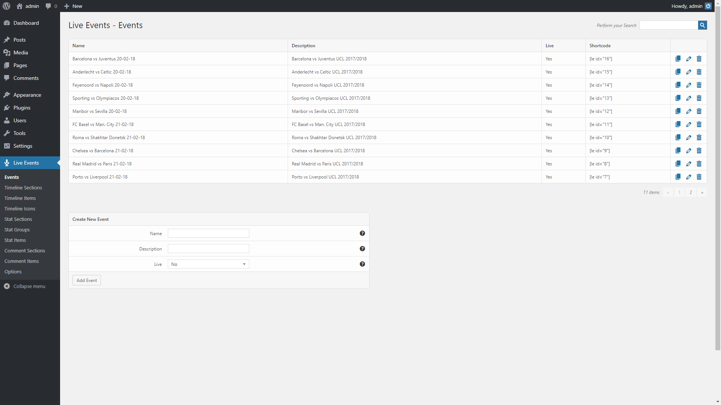721x405 pixels.
Task: Select the Live Events microphone icon
Action: tap(6, 163)
